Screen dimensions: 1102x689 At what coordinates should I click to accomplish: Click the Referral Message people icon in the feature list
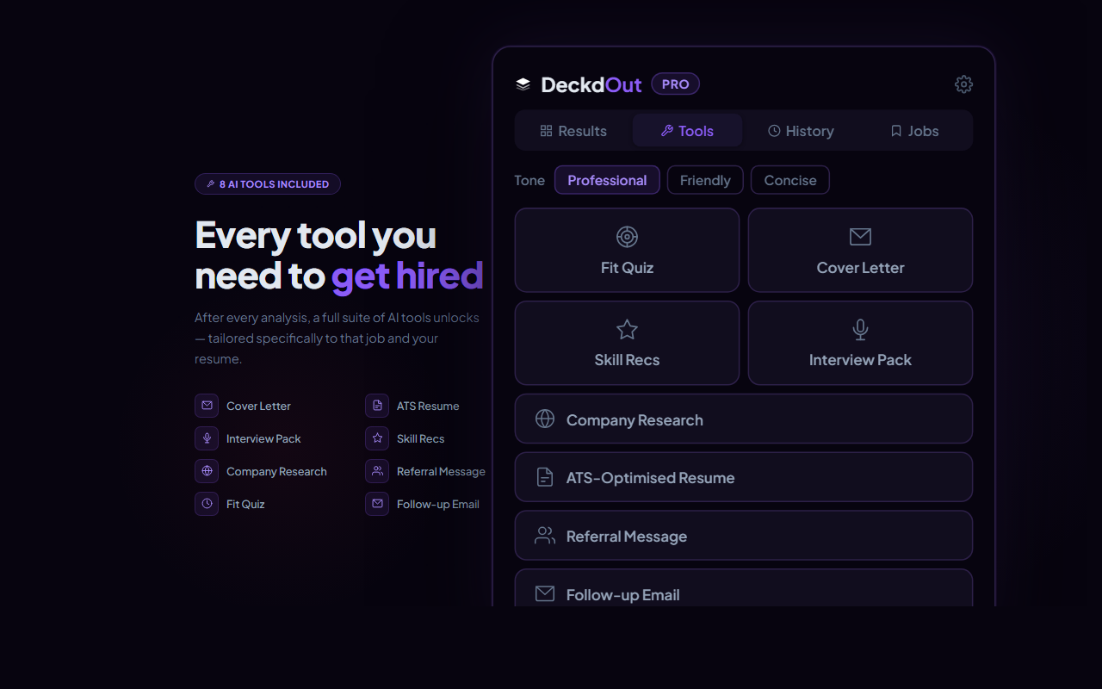(x=377, y=471)
